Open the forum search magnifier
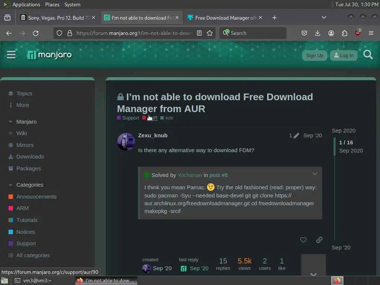This screenshot has width=380, height=285. [x=368, y=55]
